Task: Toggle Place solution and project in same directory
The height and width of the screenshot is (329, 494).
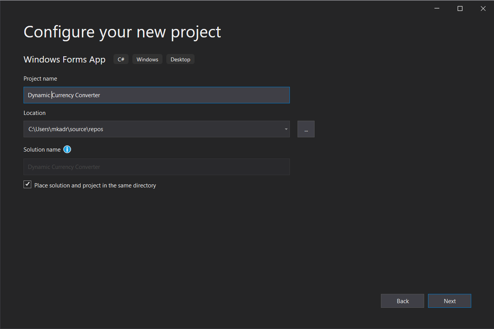Action: click(x=27, y=184)
